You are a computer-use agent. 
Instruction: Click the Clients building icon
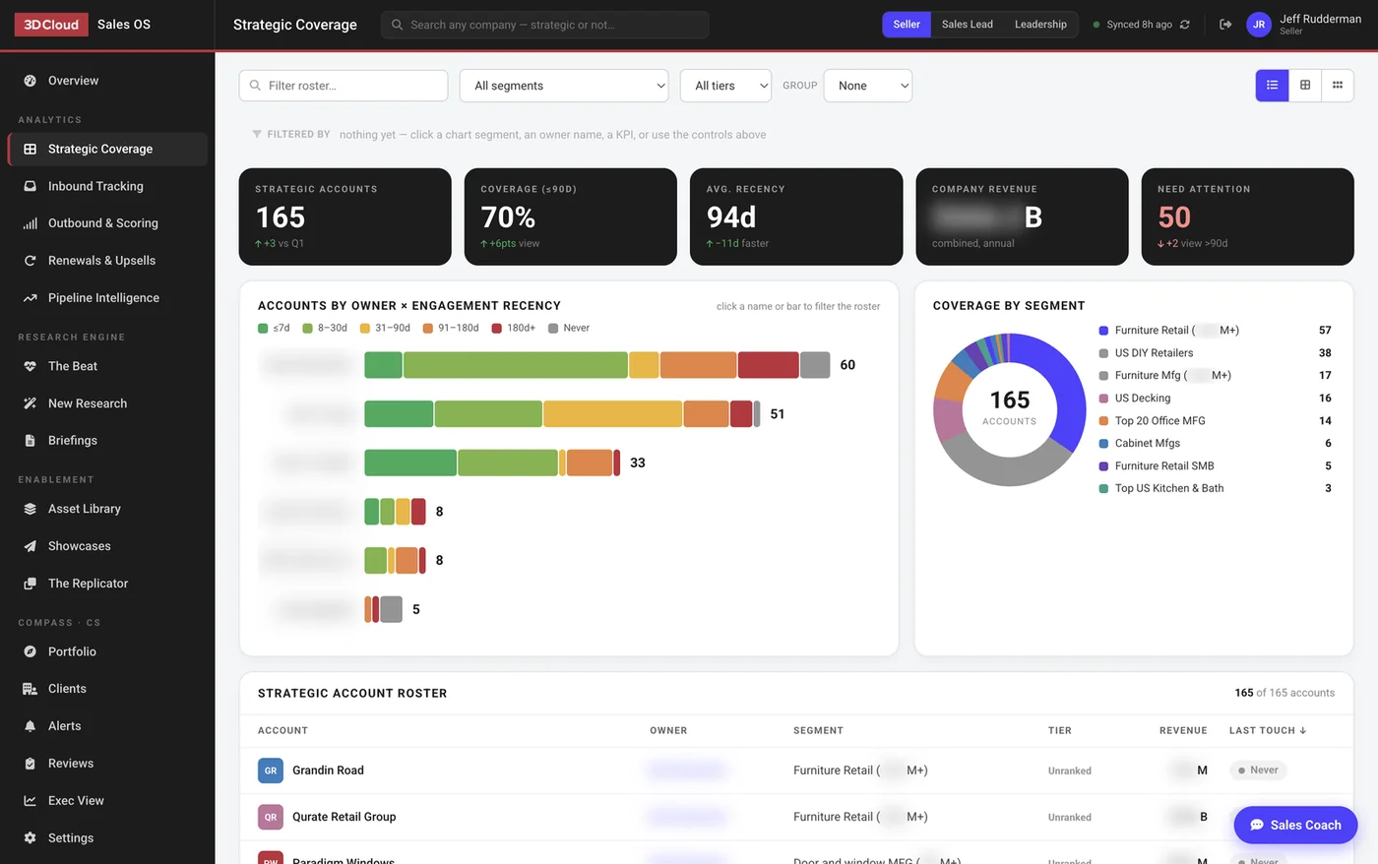31,689
